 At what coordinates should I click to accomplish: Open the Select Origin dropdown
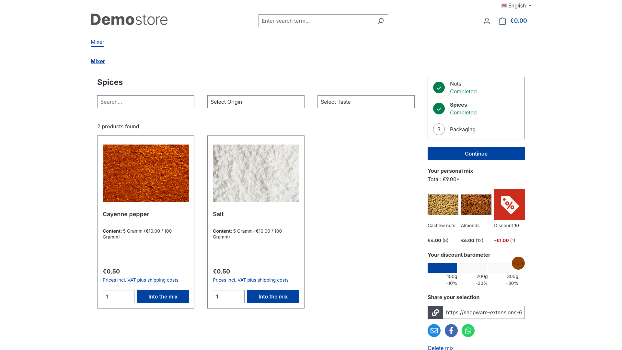click(256, 102)
